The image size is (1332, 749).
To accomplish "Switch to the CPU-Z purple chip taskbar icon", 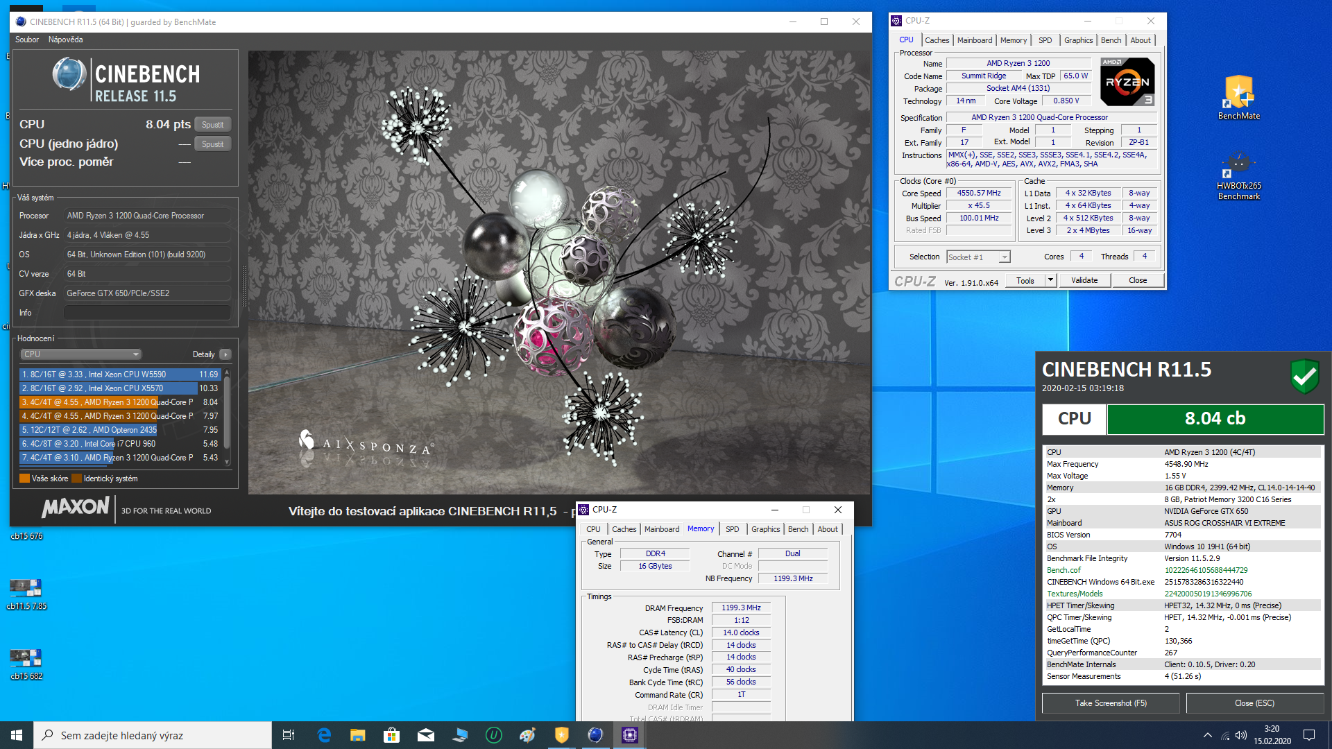I will 630,735.
